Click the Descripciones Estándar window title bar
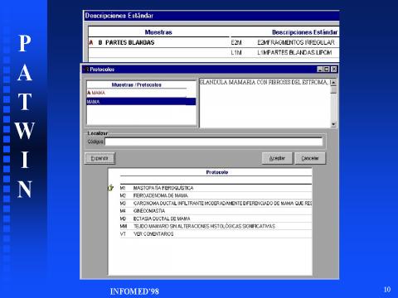 pyautogui.click(x=211, y=16)
